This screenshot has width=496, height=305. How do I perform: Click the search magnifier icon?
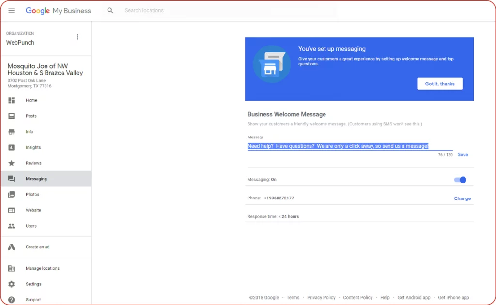pyautogui.click(x=110, y=10)
